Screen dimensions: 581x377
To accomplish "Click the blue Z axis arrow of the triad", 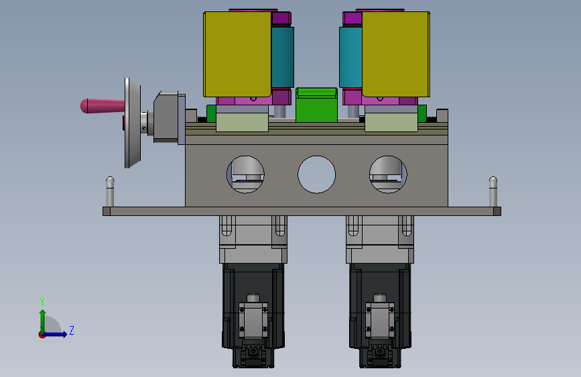I will tap(56, 334).
